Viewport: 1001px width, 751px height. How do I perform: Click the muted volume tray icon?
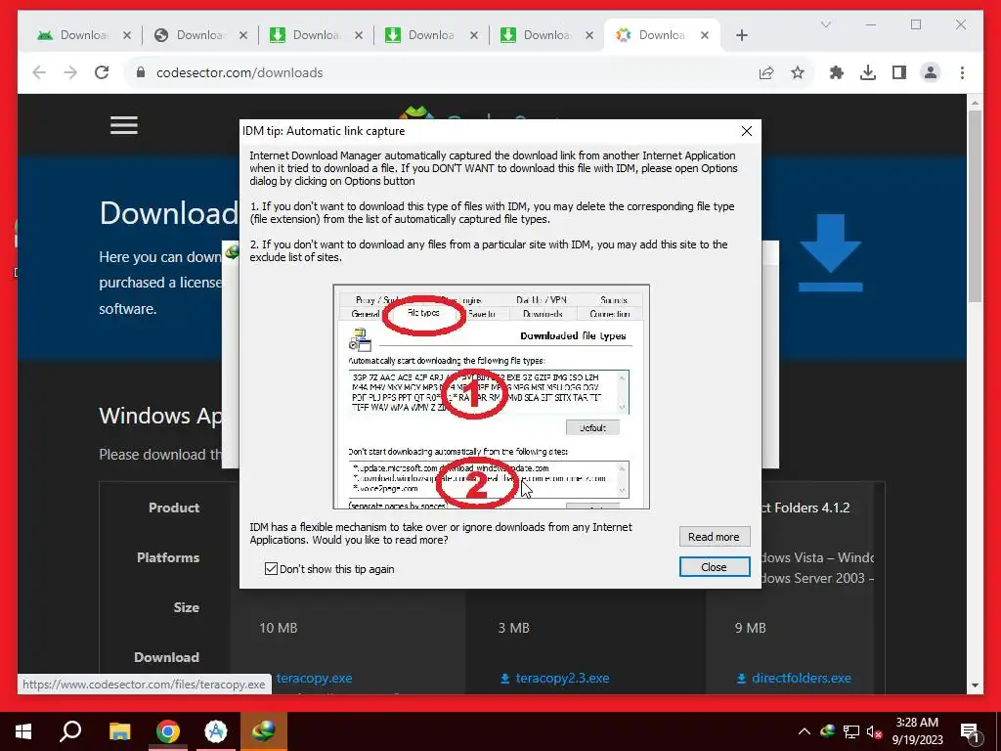pos(874,731)
